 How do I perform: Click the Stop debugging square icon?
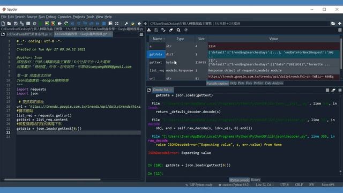[x=104, y=24]
